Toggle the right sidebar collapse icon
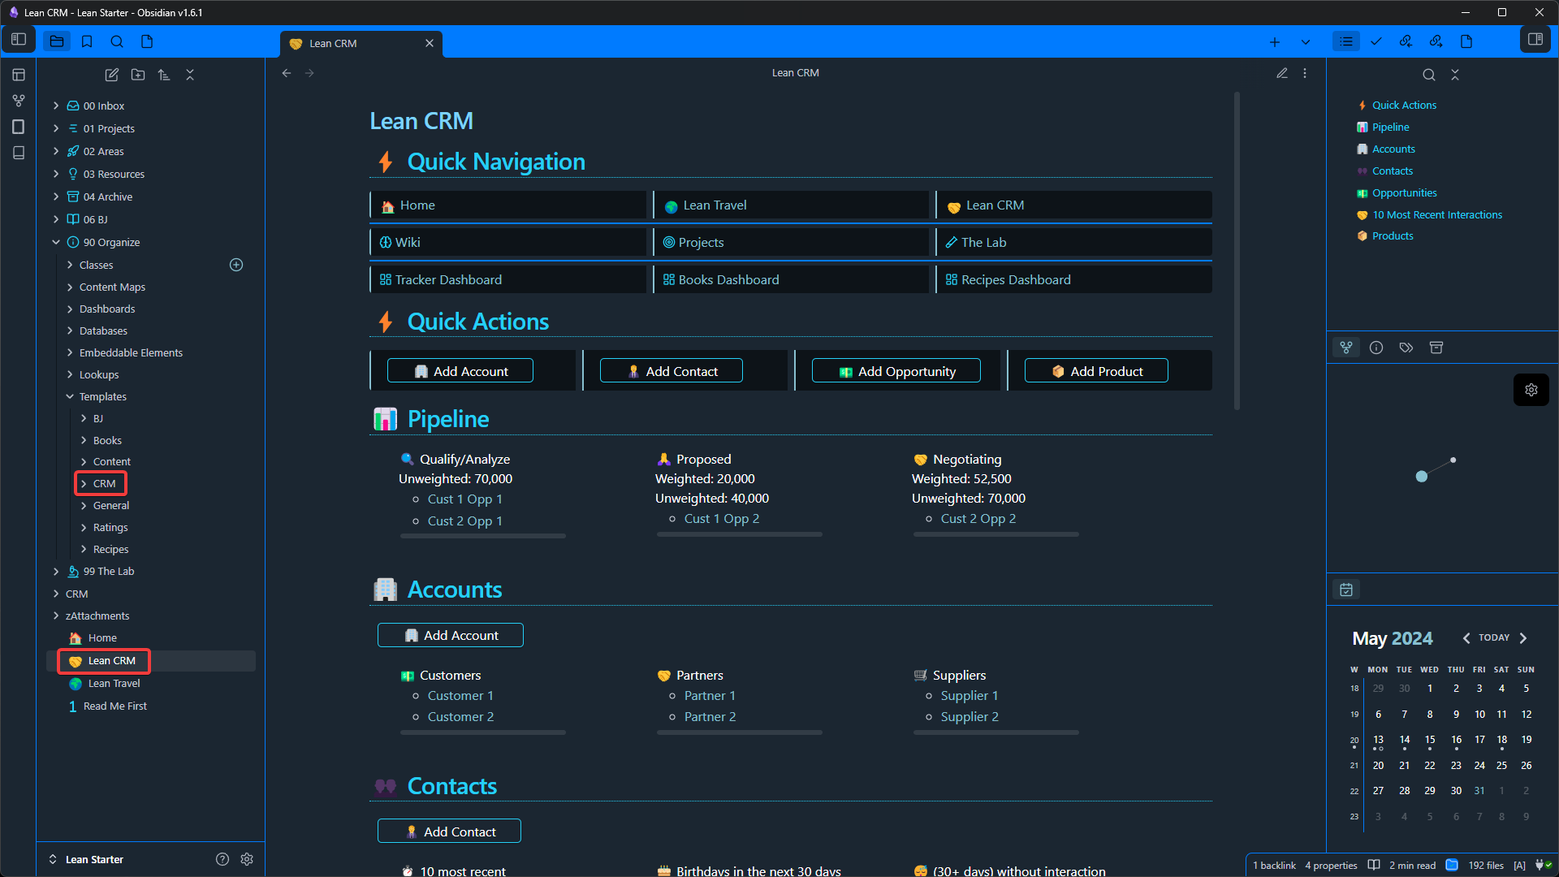Image resolution: width=1559 pixels, height=877 pixels. coord(1535,40)
